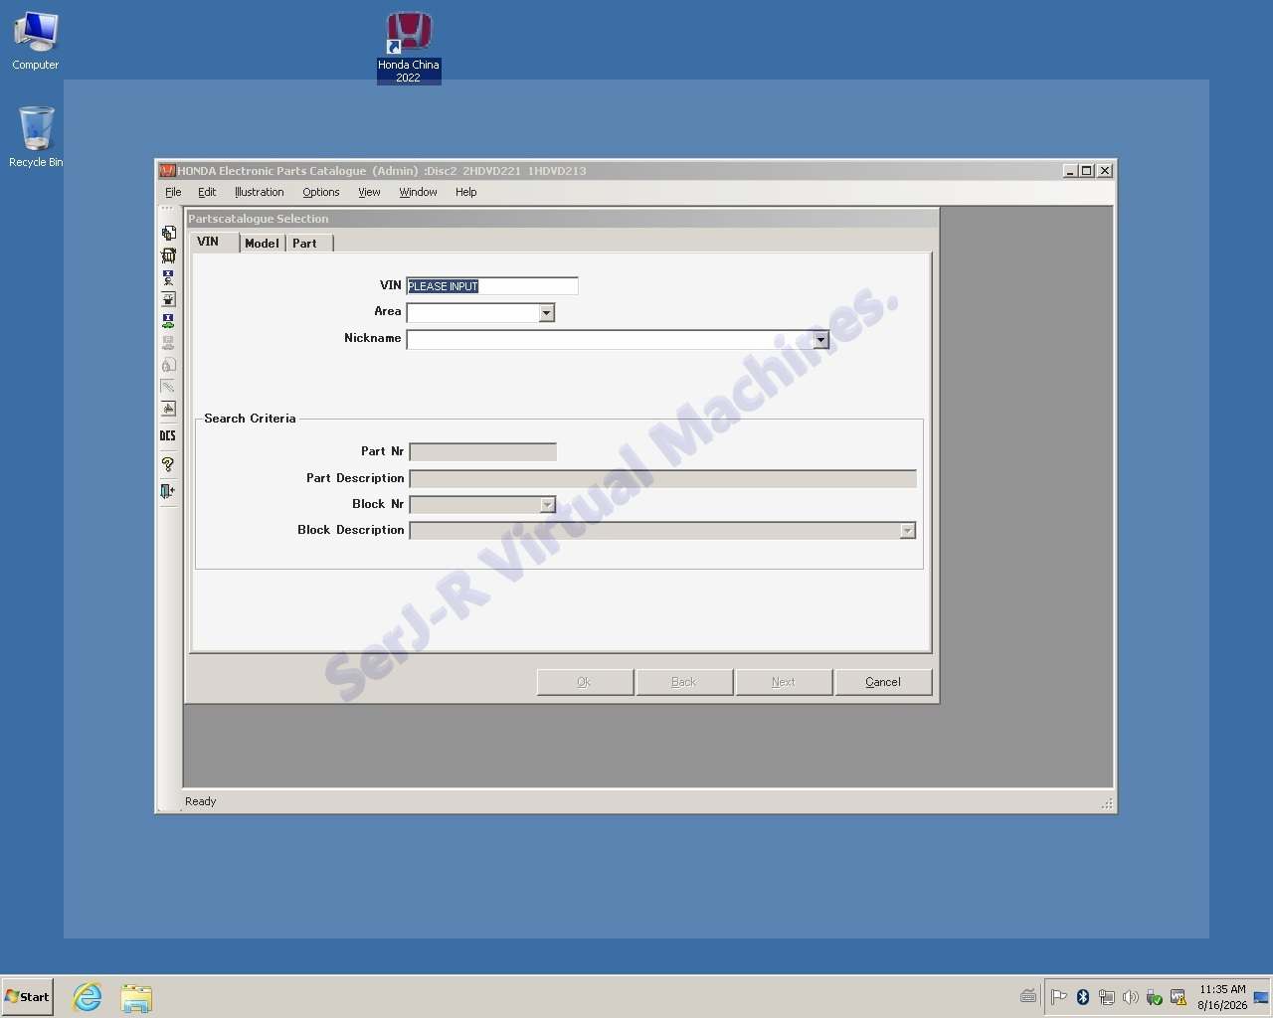Screen dimensions: 1273x1018
Task: Click the blue icon with person figure
Action: point(168,277)
